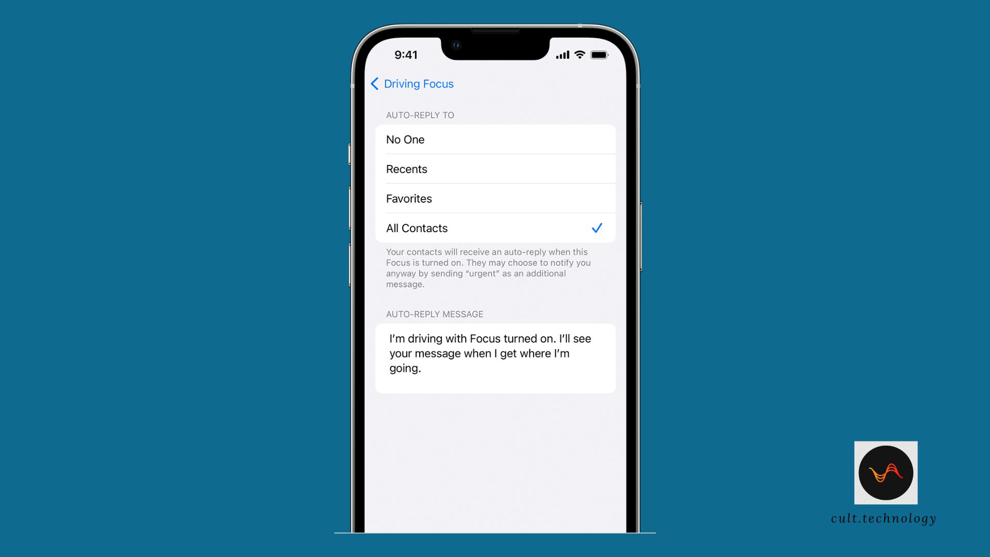The image size is (990, 557).
Task: Select 'No One' auto-reply option
Action: point(495,139)
